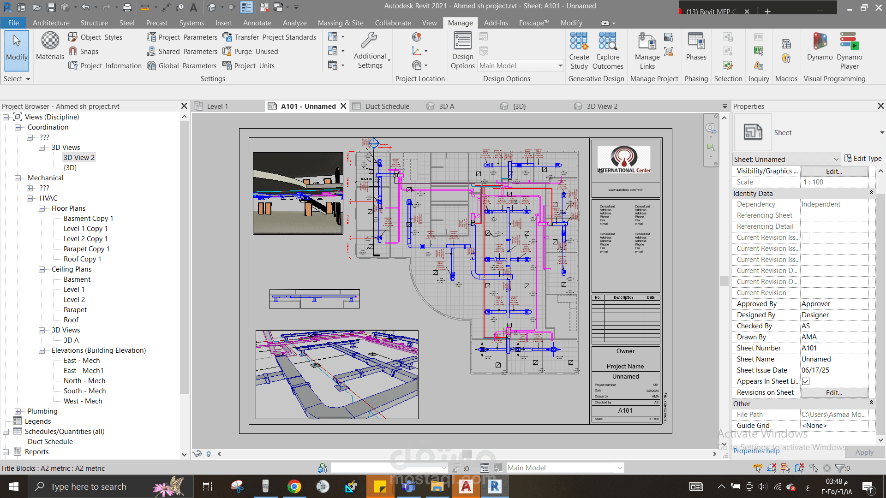Toggle Appears In Sheet List checkbox

(806, 381)
